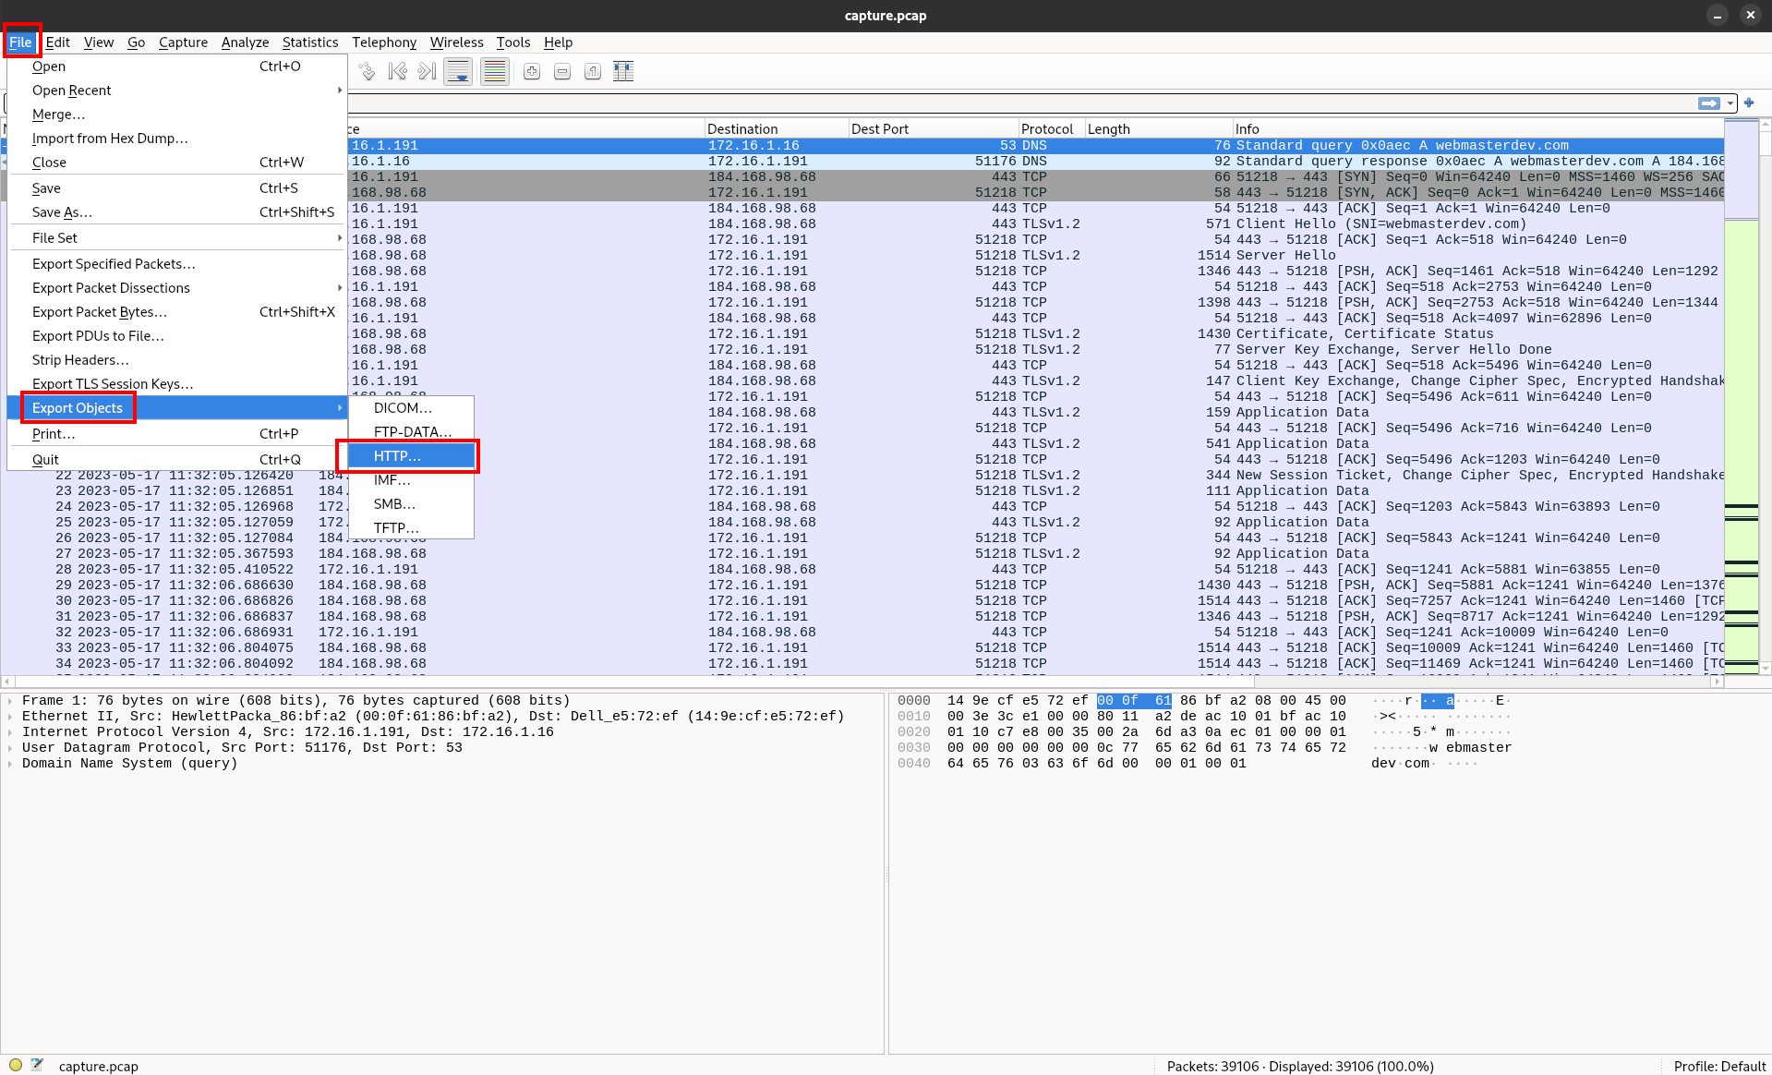Select Strip Headers… entry

coord(177,360)
